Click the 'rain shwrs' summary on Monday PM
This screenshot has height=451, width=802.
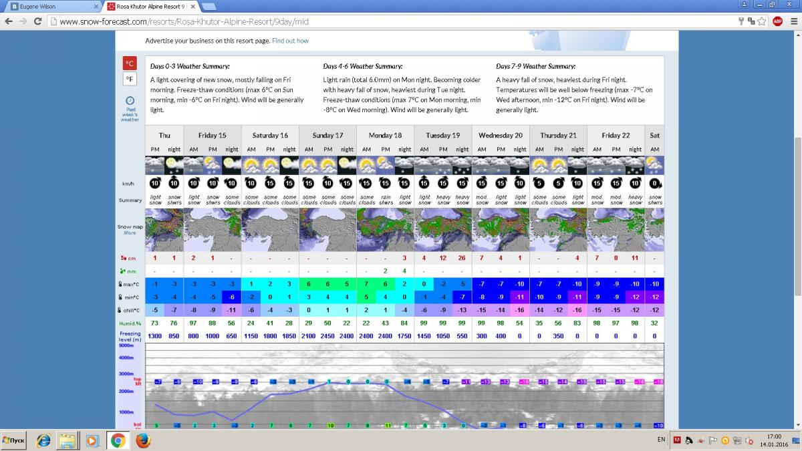386,200
